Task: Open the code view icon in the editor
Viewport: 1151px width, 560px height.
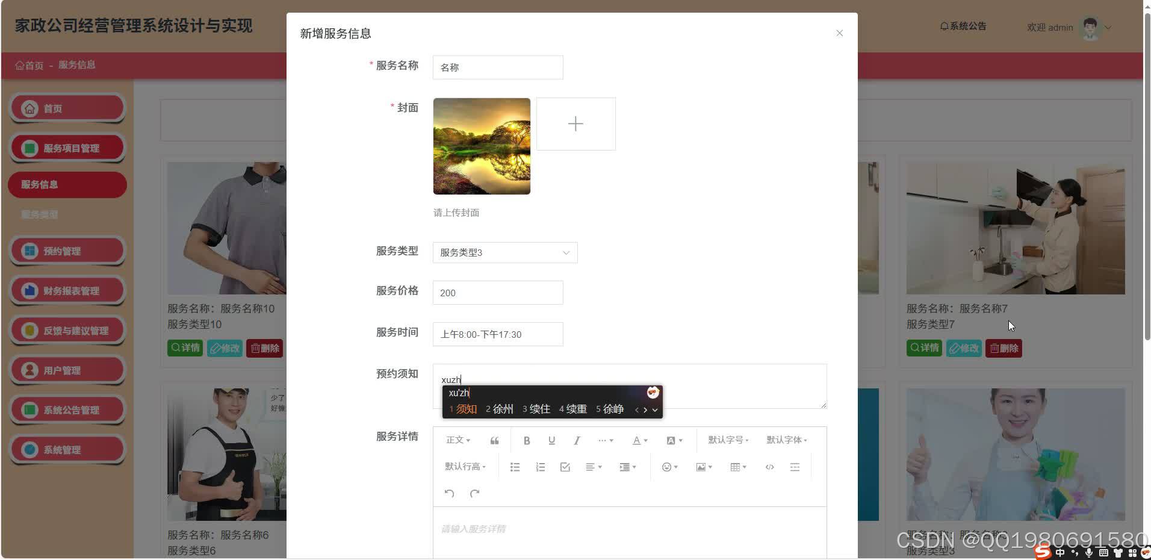Action: (769, 467)
